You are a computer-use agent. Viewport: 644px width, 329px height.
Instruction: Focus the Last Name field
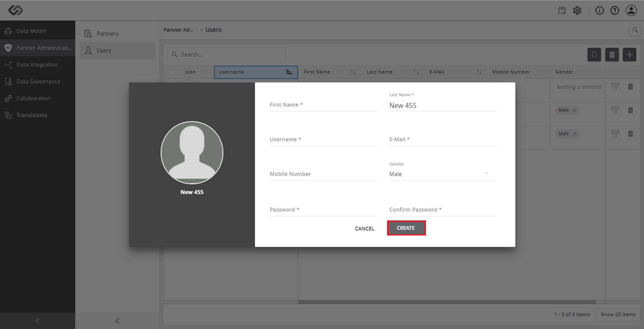click(x=443, y=105)
